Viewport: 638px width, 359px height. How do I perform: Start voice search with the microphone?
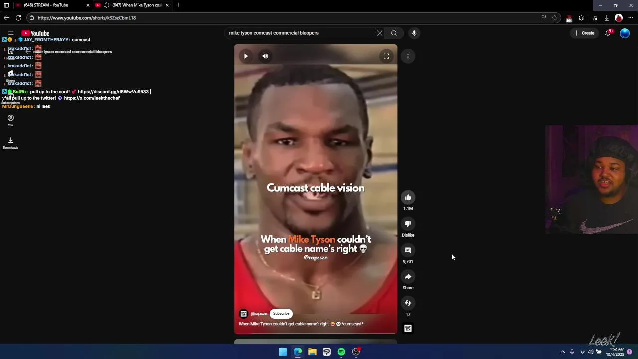point(414,33)
